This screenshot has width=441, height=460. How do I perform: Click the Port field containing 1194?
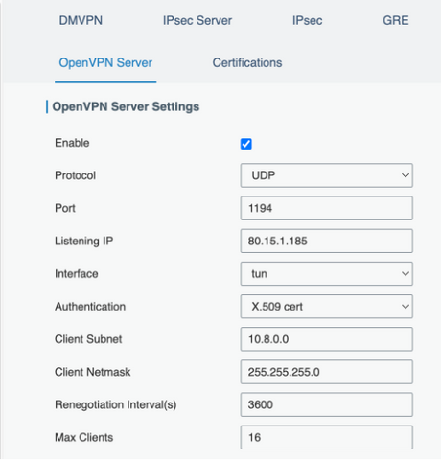327,208
